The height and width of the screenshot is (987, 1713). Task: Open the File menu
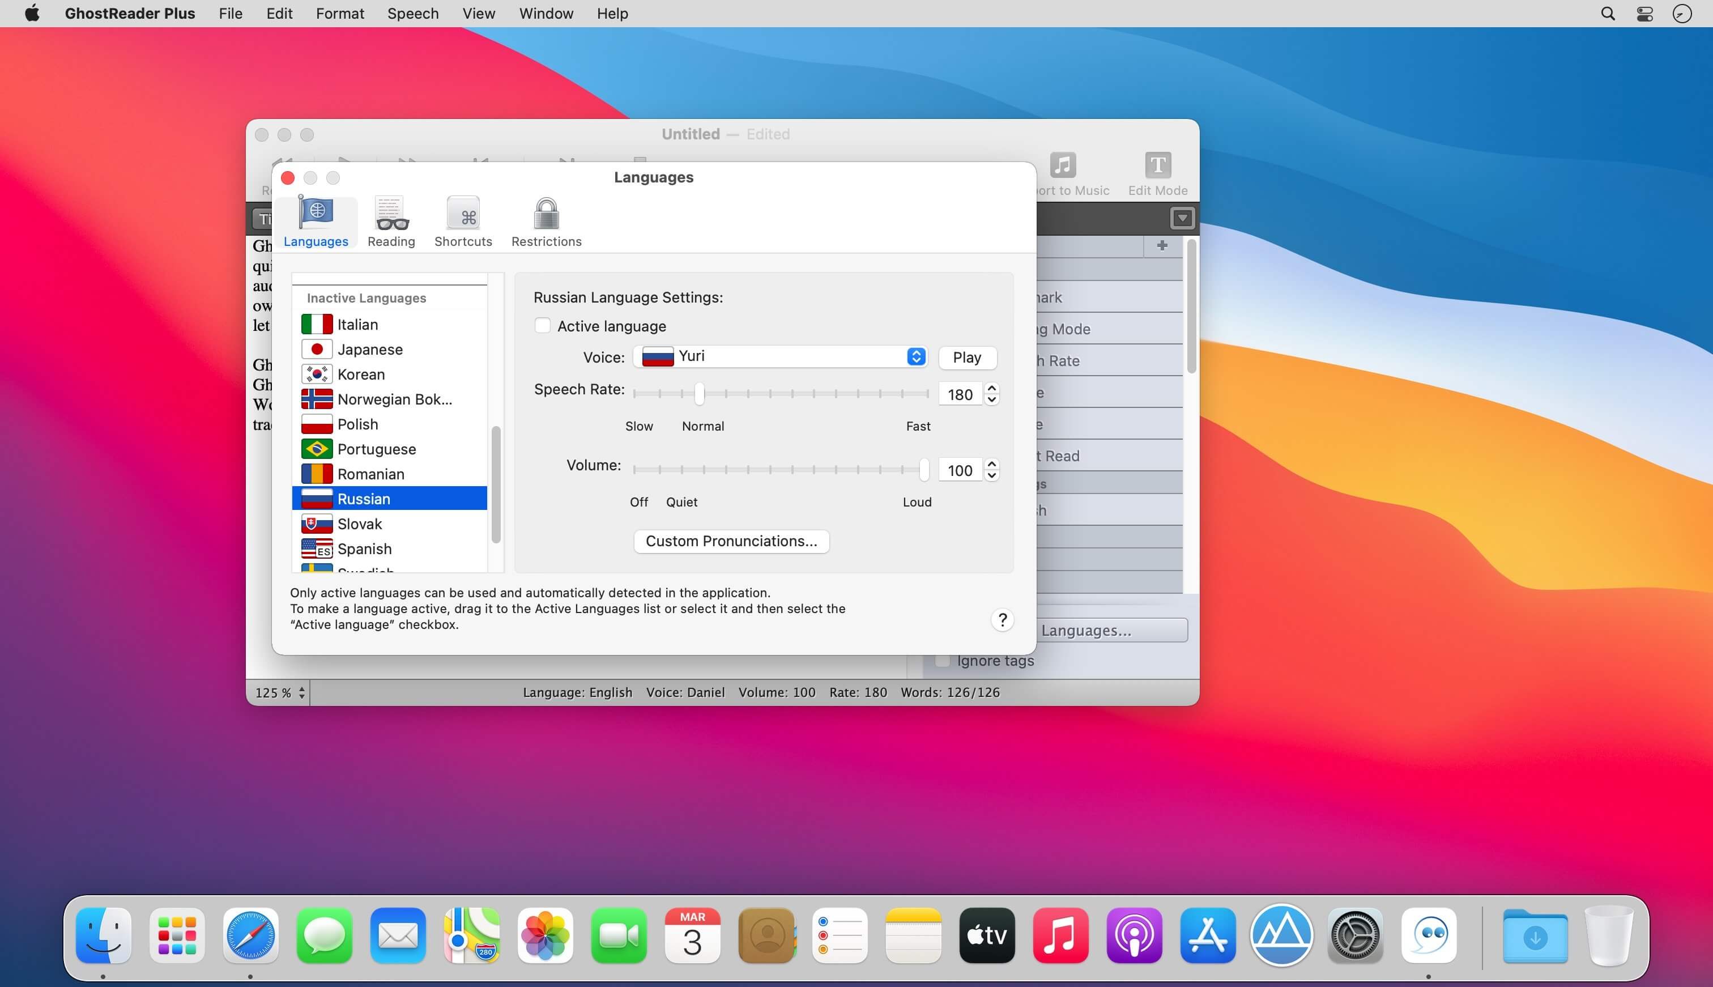(231, 14)
